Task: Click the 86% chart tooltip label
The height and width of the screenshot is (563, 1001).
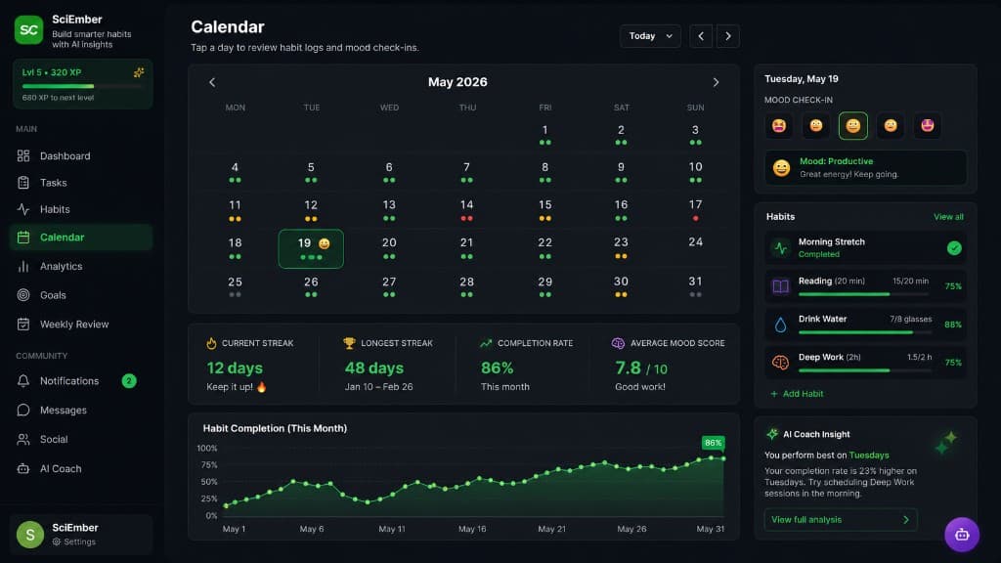Action: click(x=713, y=443)
